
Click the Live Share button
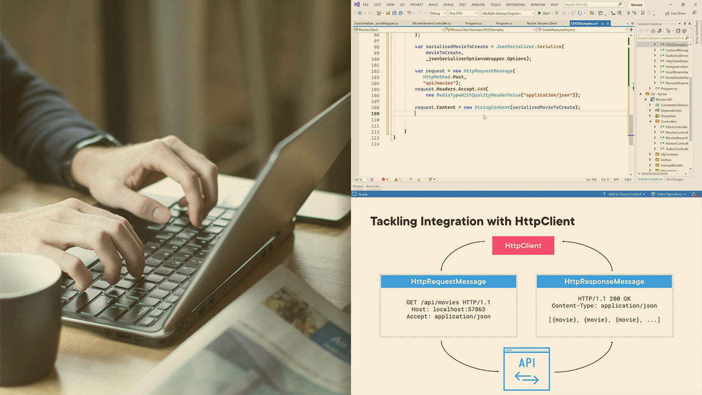676,13
